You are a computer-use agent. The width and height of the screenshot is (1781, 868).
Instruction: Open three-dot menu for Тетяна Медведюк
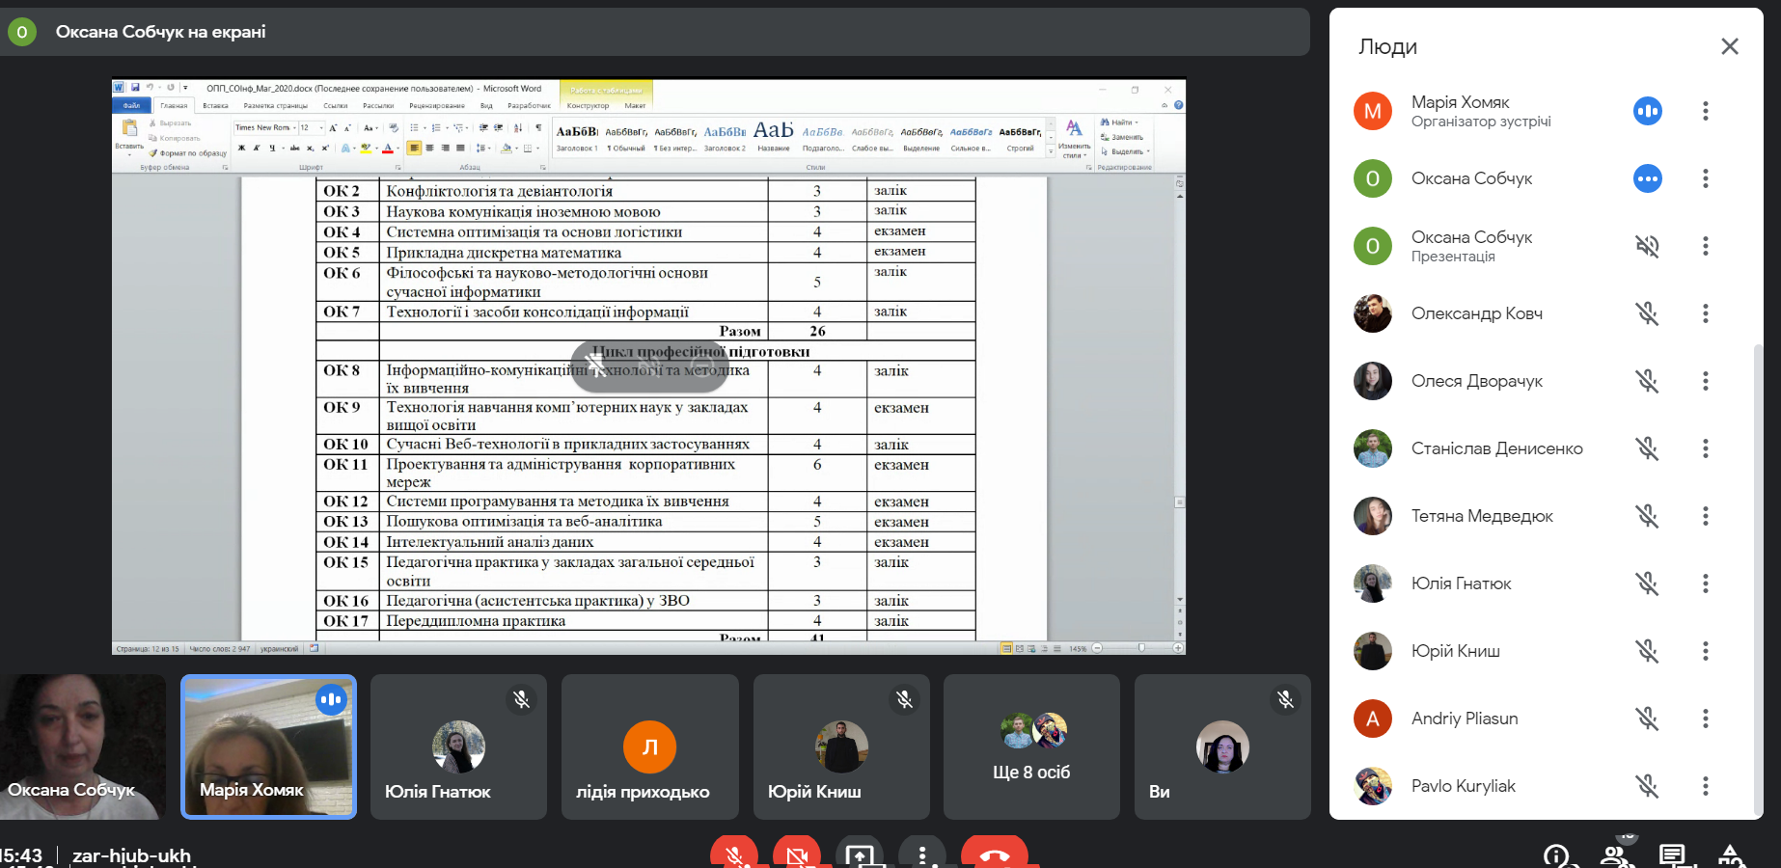coord(1705,516)
